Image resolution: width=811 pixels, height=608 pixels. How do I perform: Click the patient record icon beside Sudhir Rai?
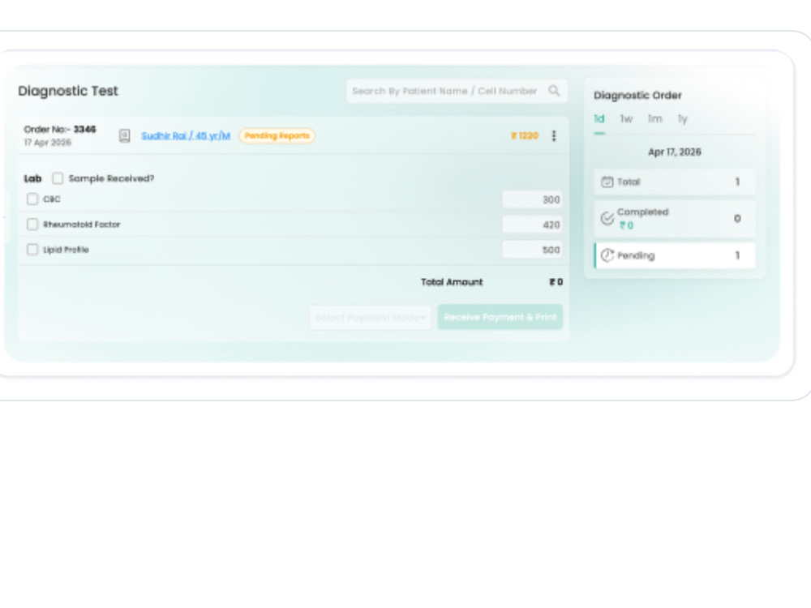point(125,136)
